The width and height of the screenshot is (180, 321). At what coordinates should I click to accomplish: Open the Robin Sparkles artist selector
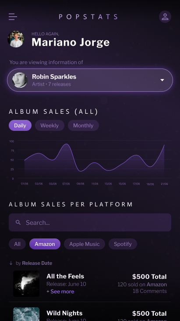tap(90, 80)
